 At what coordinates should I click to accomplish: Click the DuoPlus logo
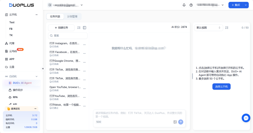[22, 5]
